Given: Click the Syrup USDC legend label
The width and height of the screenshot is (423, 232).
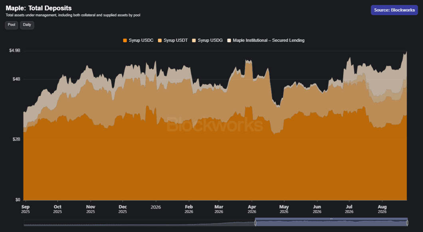Looking at the screenshot, I should pos(141,40).
